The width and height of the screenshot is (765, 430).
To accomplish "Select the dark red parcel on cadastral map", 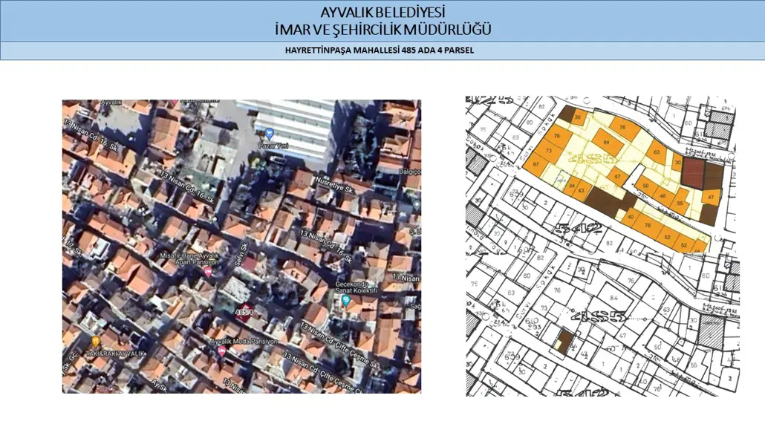I will tap(694, 171).
